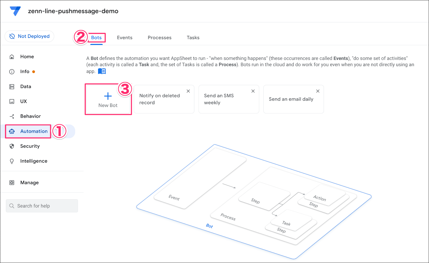This screenshot has height=263, width=429.
Task: Click the Not Deployed status icon
Action: (x=12, y=36)
